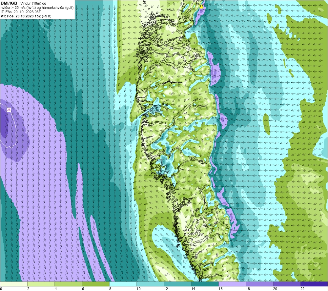Select the legend swatch between 12 and 14

[x=177, y=284]
